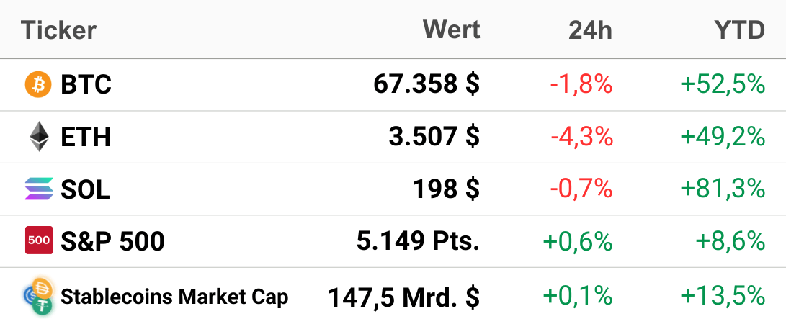Open the Stablecoins Market Cap label
786x324 pixels.
click(x=174, y=297)
